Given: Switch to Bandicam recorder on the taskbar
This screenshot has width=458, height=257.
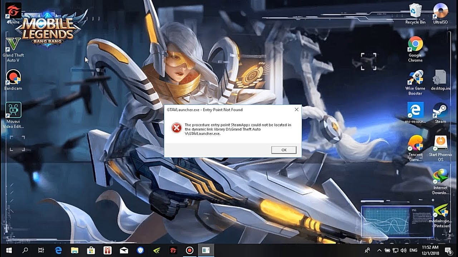Looking at the screenshot, I should click(190, 250).
